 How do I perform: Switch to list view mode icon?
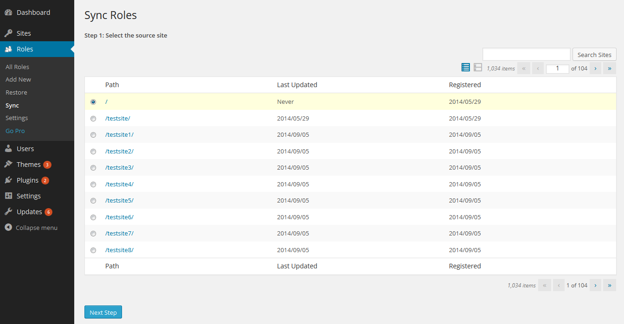coord(466,68)
